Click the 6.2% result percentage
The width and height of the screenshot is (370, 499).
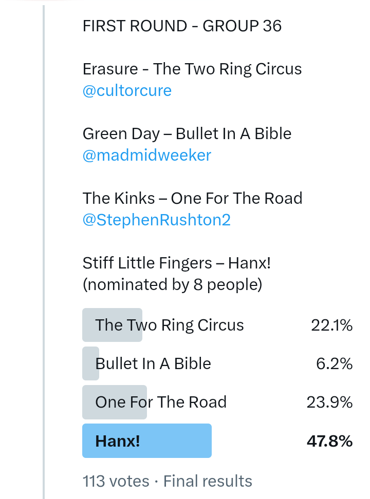(x=334, y=363)
